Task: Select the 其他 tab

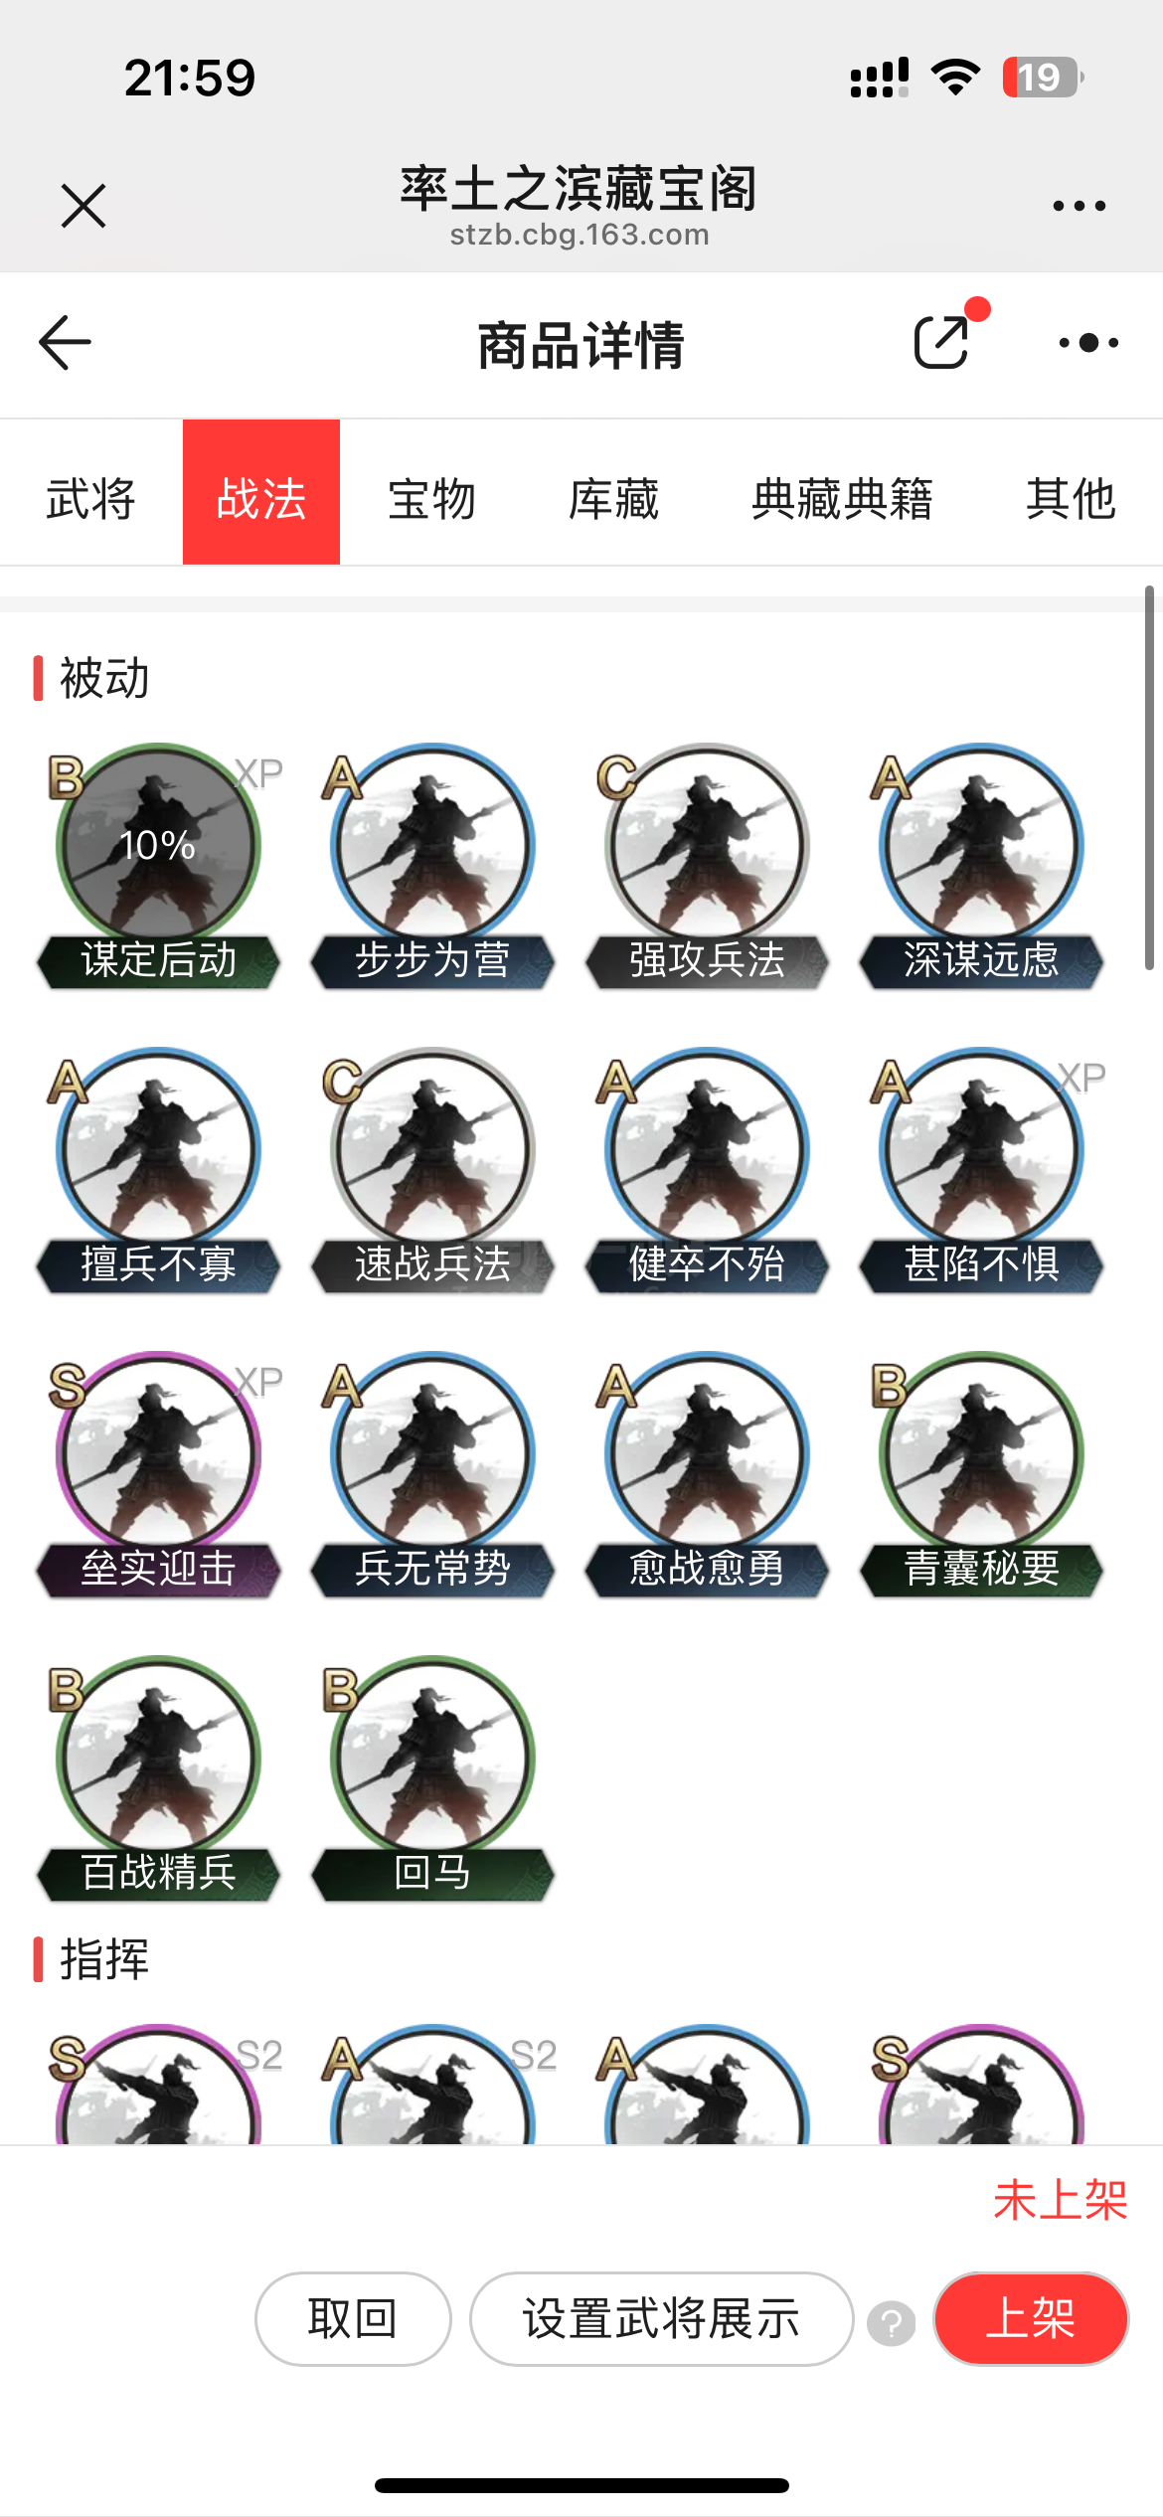Action: (1071, 498)
